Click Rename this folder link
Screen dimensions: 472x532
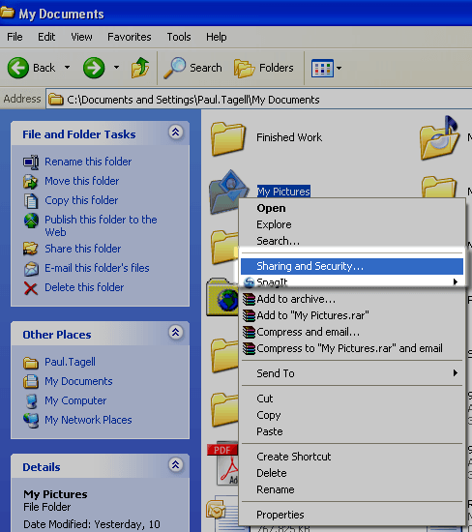pos(88,162)
